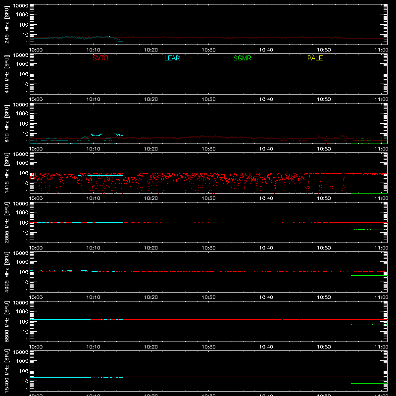Select the 2695 MHz [SFU] axis title
This screenshot has height=396, width=396.
[x=7, y=222]
